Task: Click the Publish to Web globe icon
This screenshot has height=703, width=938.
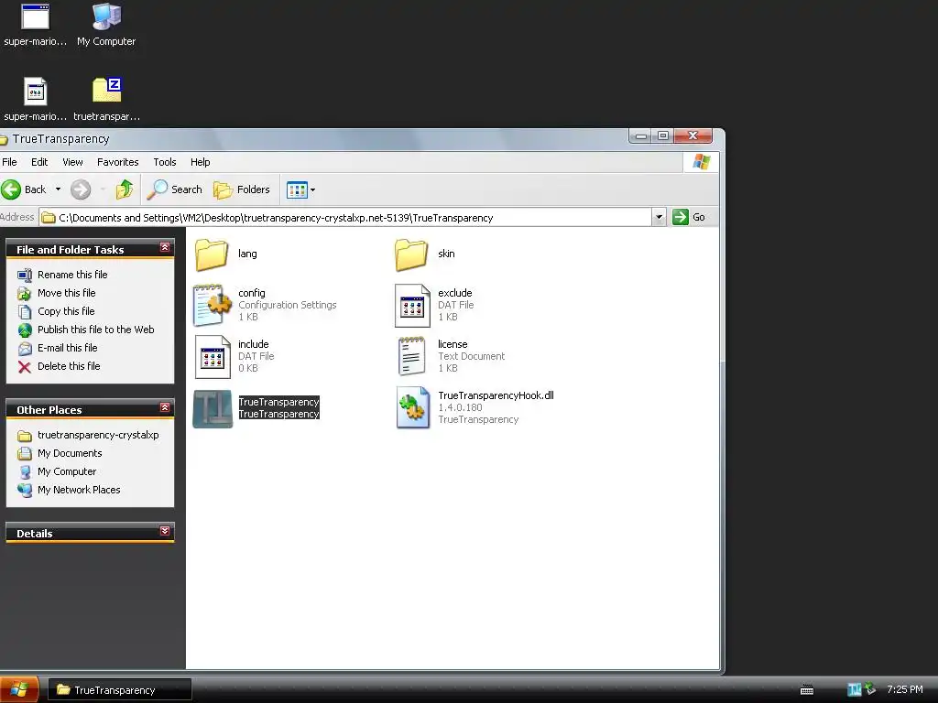Action: 25,330
